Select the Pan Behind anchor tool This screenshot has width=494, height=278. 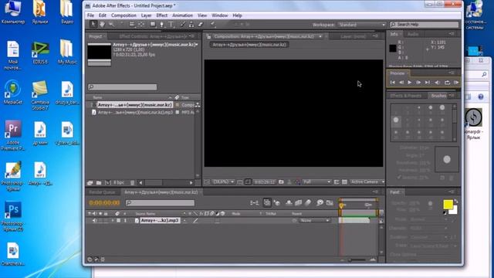140,24
